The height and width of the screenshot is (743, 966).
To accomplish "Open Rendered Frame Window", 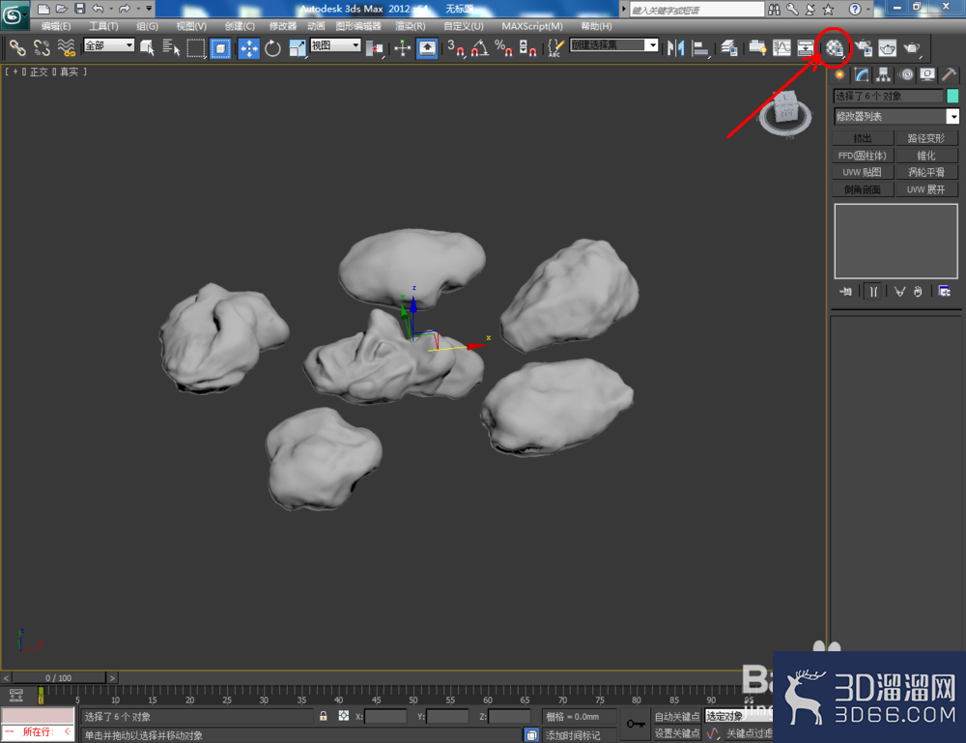I will 888,47.
